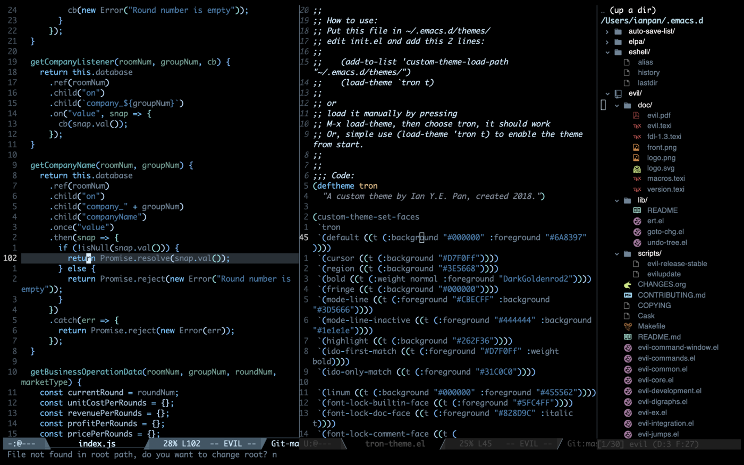Collapse the eshell folder chevron
The image size is (744, 465).
pos(607,52)
